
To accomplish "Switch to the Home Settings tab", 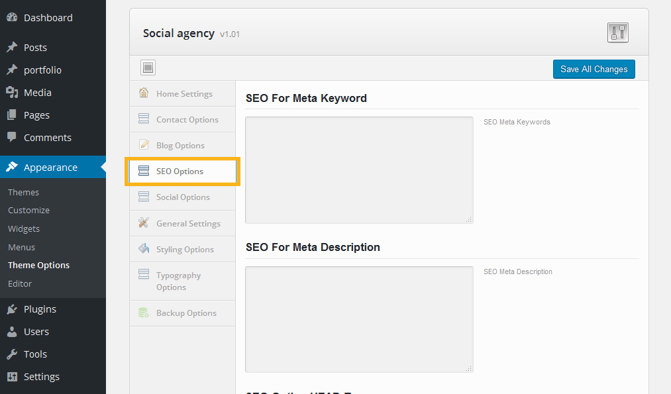I will coord(183,93).
